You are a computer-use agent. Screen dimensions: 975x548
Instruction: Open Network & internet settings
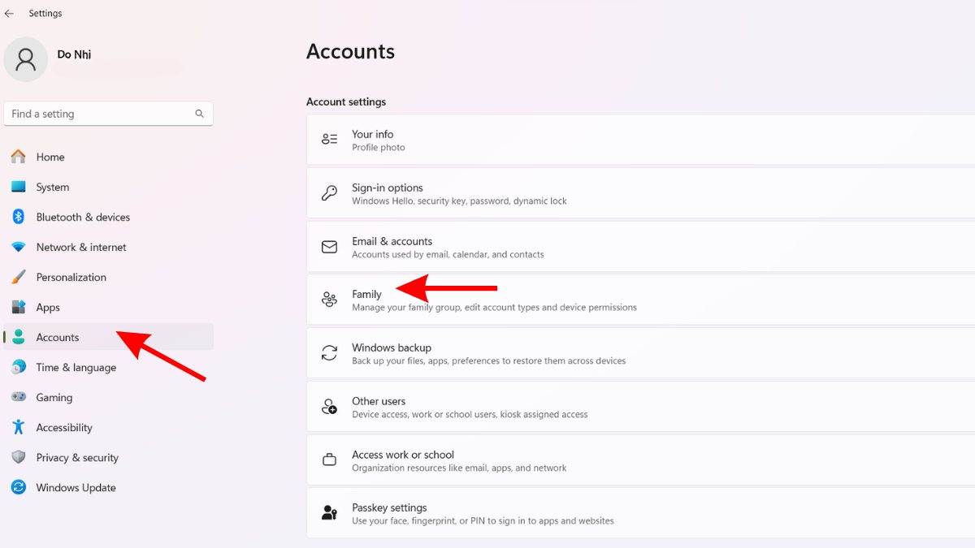(81, 247)
